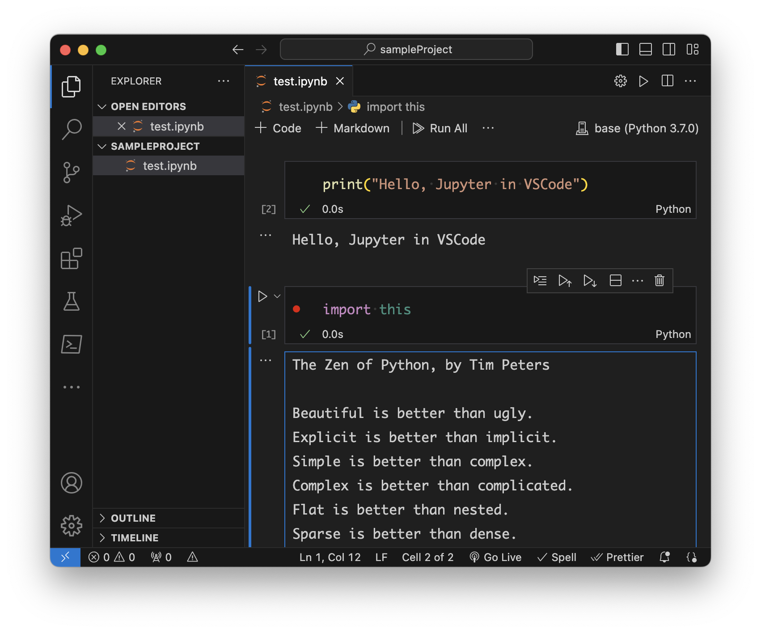Run all notebook cells with Run All
761x633 pixels.
click(440, 128)
